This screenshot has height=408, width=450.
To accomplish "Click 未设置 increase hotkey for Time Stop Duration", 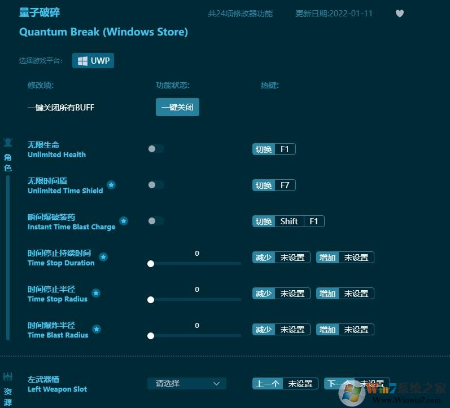I will tap(356, 258).
